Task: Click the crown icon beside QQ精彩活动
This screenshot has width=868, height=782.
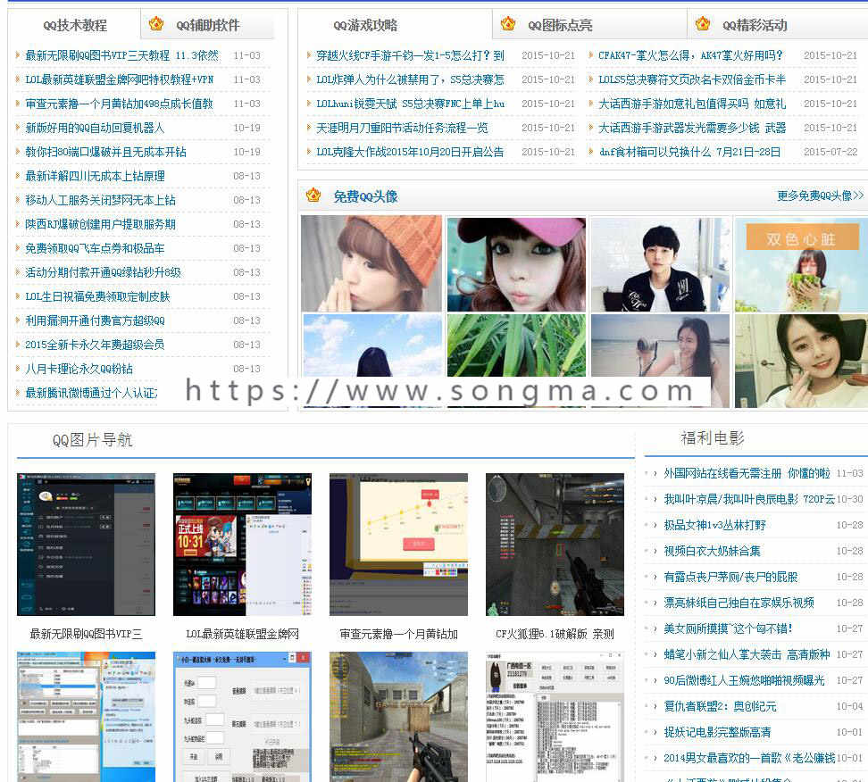Action: pyautogui.click(x=703, y=24)
